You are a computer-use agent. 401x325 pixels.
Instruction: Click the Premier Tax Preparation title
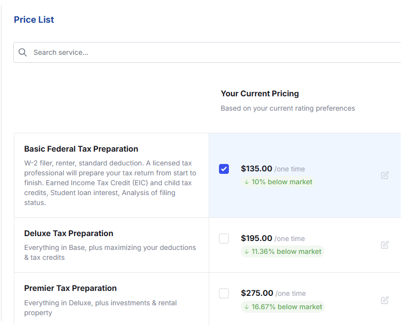pos(70,288)
